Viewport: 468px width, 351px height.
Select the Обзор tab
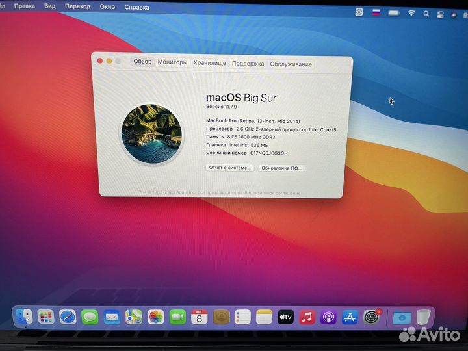pos(142,62)
